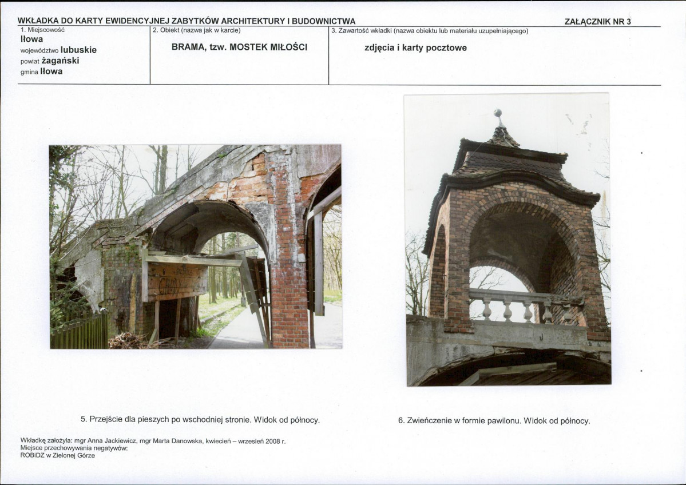Click the ball finial atop the pavilion roof
The width and height of the screenshot is (686, 485).
pos(498,113)
